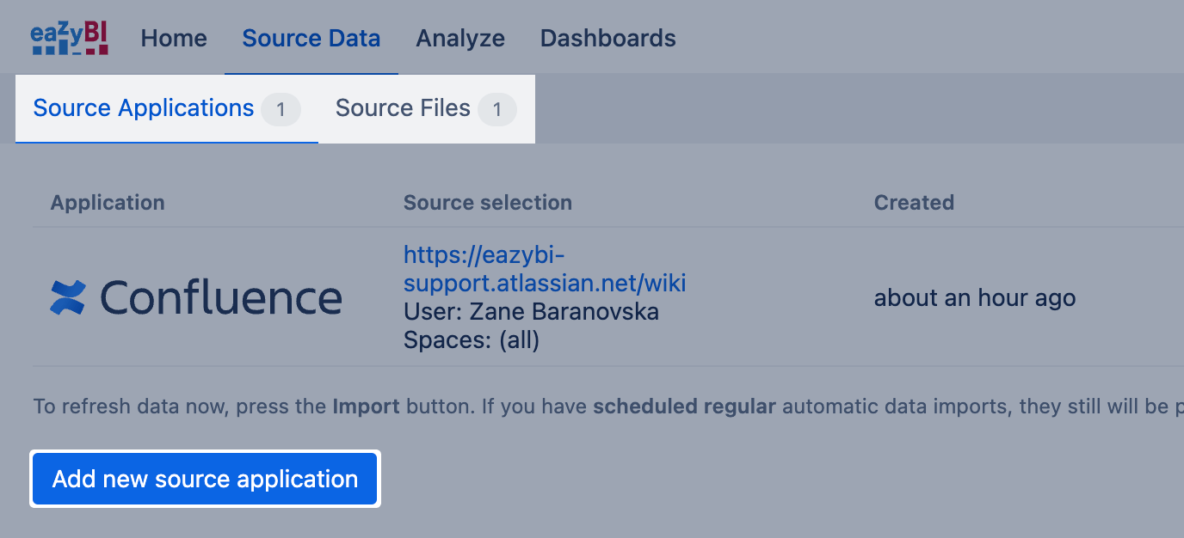Click the Created column header
Screen dimensions: 1184x538
tap(914, 203)
